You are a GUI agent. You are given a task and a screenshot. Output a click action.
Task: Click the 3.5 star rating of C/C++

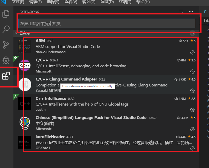point(192,60)
